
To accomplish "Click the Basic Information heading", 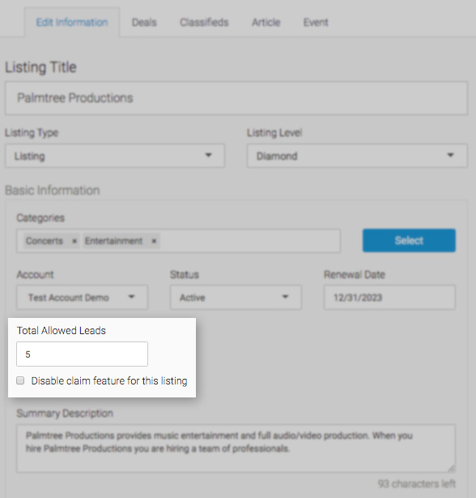I will [53, 191].
